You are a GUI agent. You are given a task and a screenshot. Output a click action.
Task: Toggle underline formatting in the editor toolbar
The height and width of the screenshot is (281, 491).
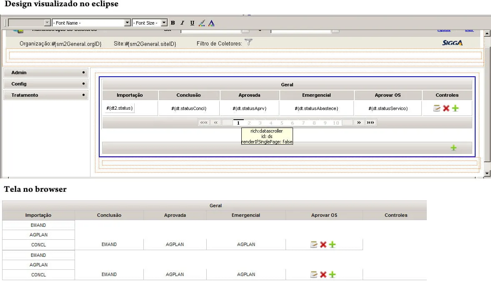(192, 23)
